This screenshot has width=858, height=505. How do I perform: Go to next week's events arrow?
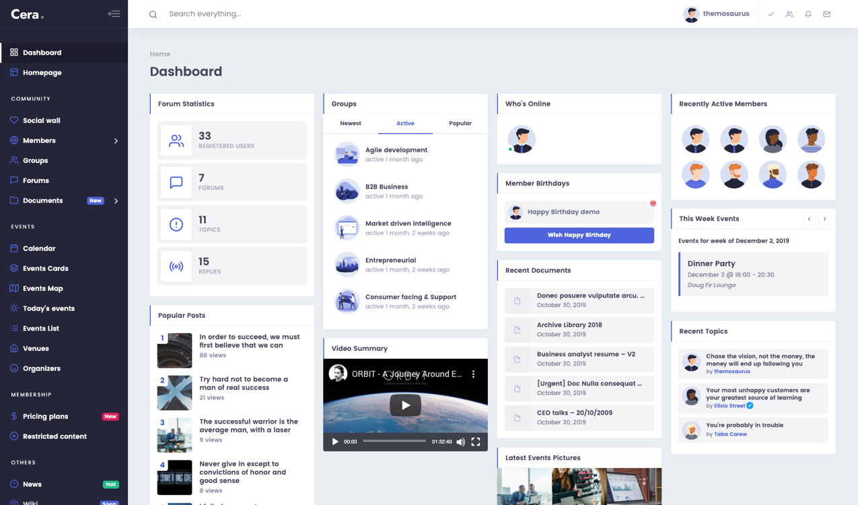click(x=824, y=219)
